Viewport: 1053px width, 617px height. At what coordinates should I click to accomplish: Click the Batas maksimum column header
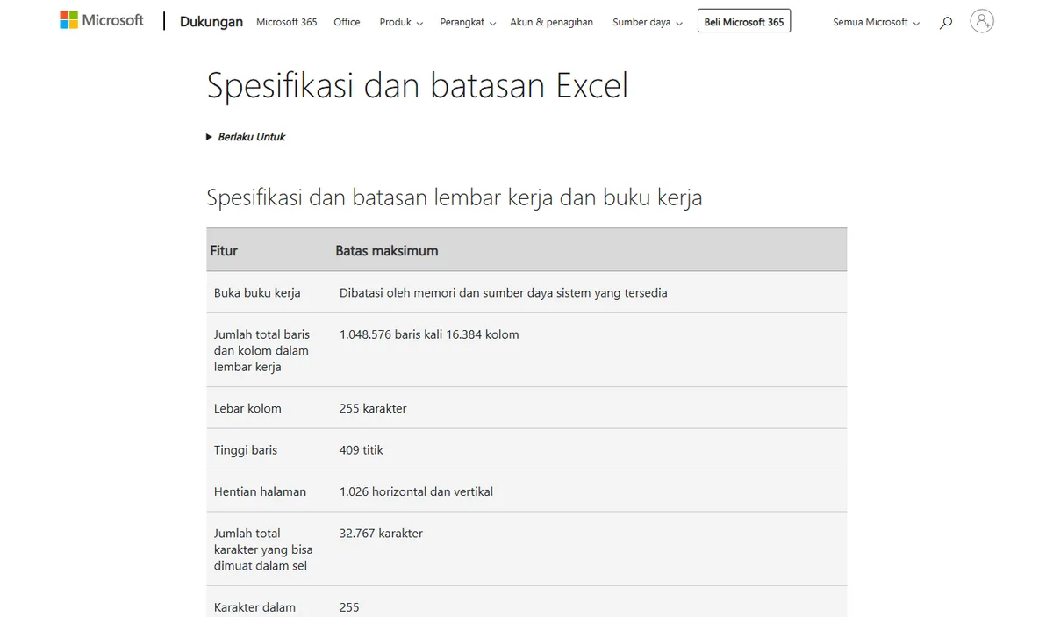click(387, 250)
